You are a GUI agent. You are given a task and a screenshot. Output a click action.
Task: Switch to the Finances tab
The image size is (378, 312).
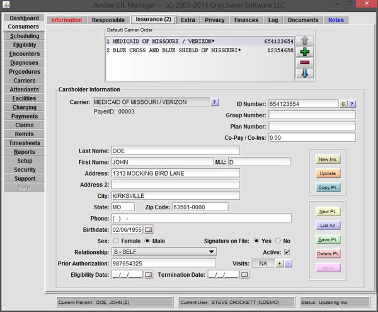pos(246,20)
